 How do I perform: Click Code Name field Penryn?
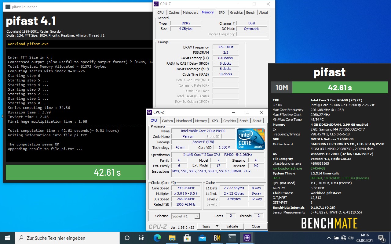188,137
